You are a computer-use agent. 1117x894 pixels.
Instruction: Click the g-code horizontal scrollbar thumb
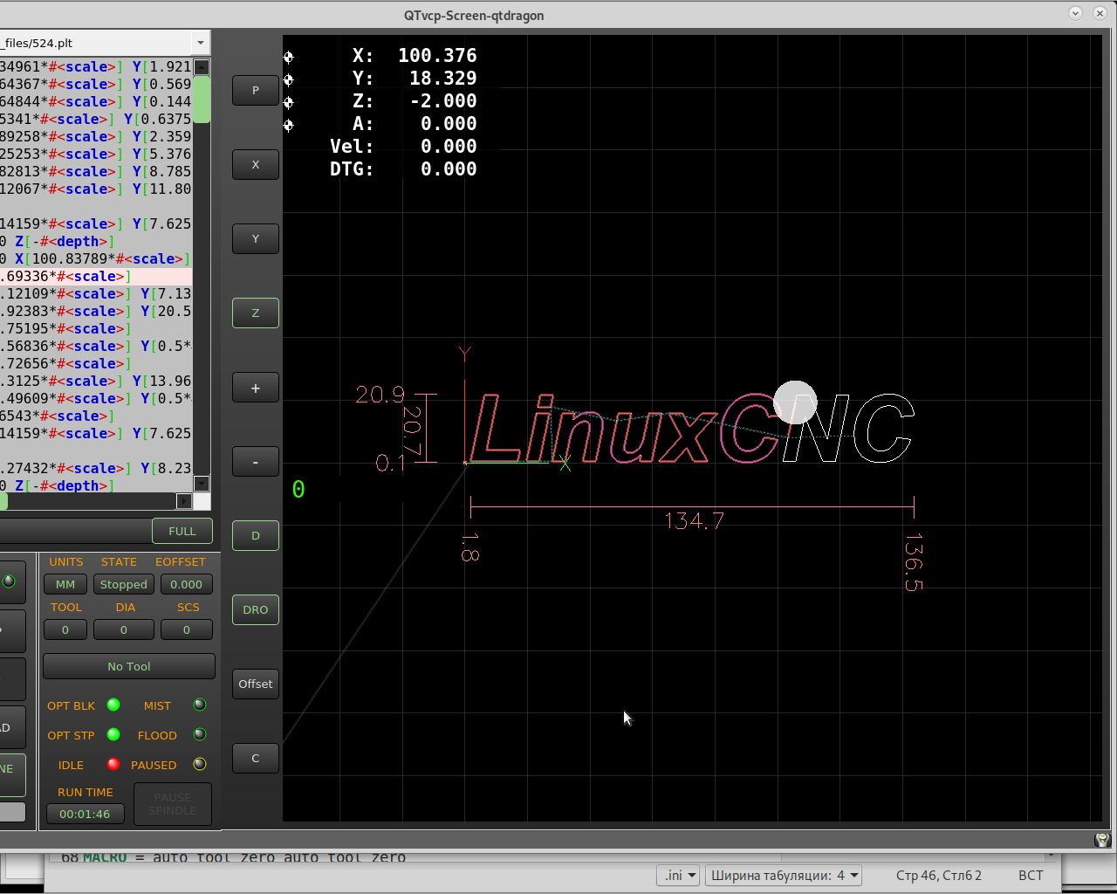coord(3,501)
